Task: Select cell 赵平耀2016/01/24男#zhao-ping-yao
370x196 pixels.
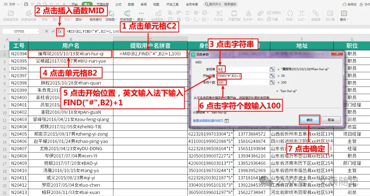Action: pyautogui.click(x=71, y=141)
